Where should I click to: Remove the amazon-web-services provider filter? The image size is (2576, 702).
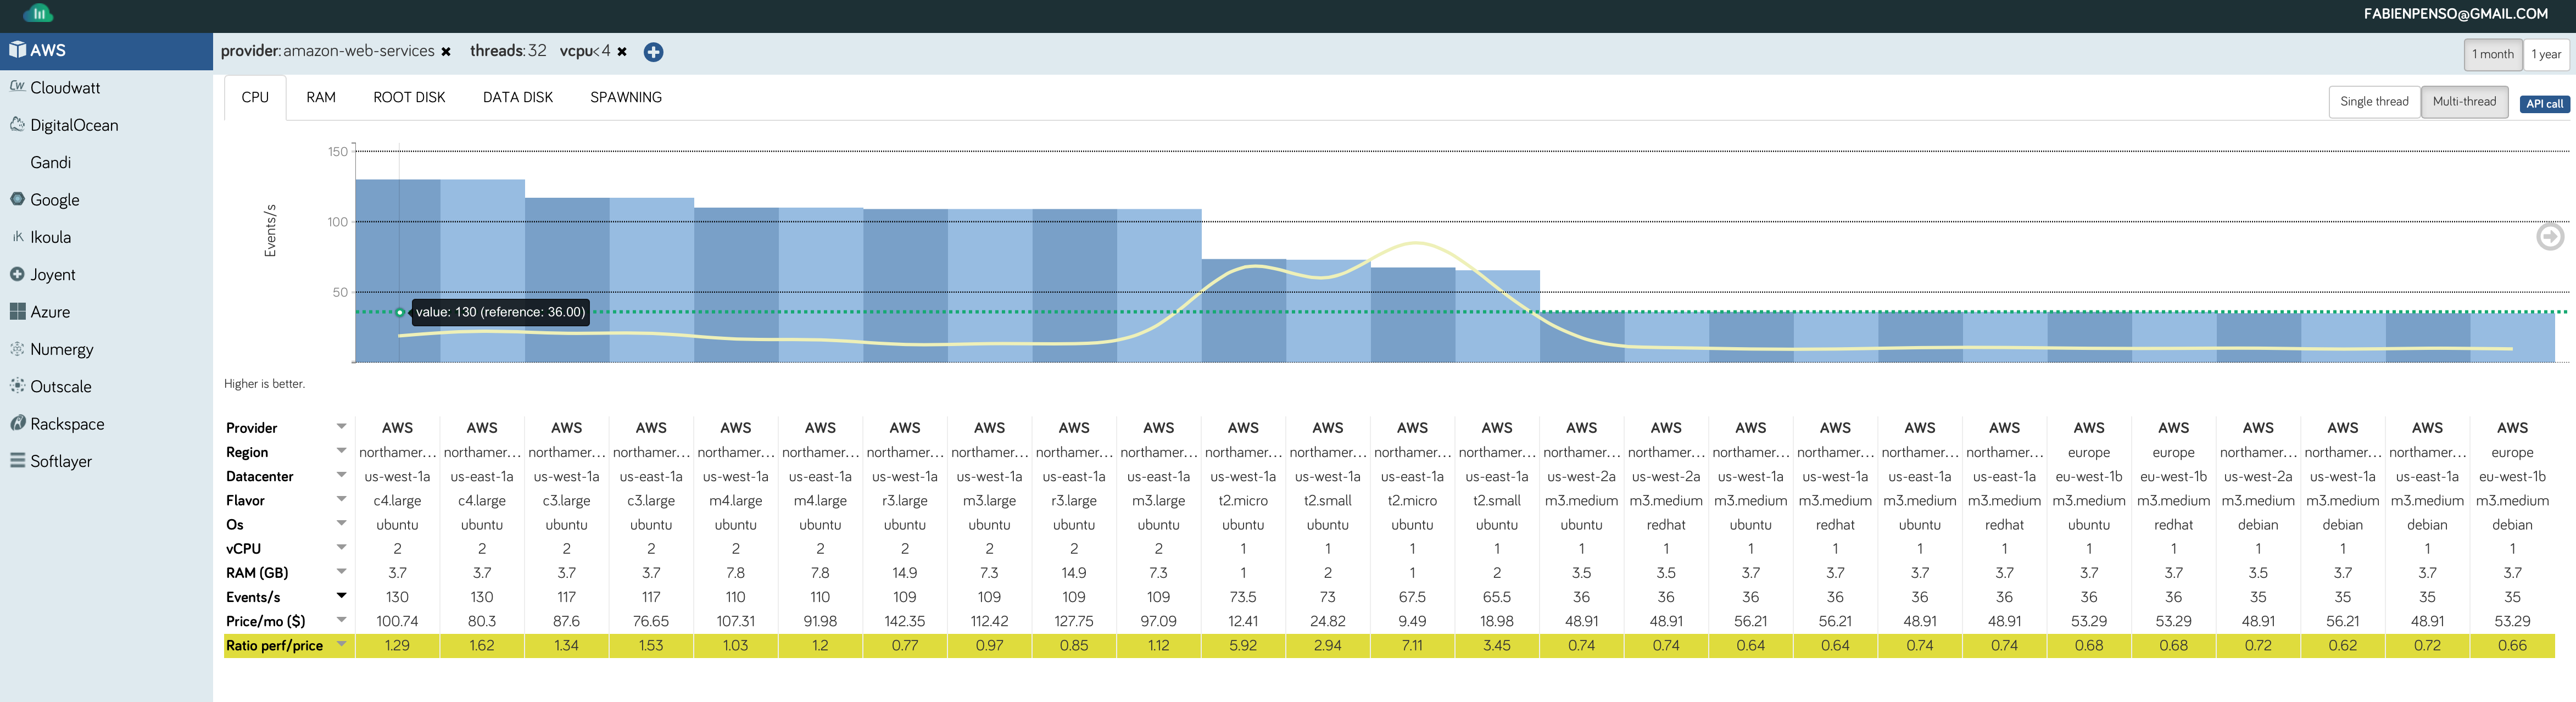(446, 52)
